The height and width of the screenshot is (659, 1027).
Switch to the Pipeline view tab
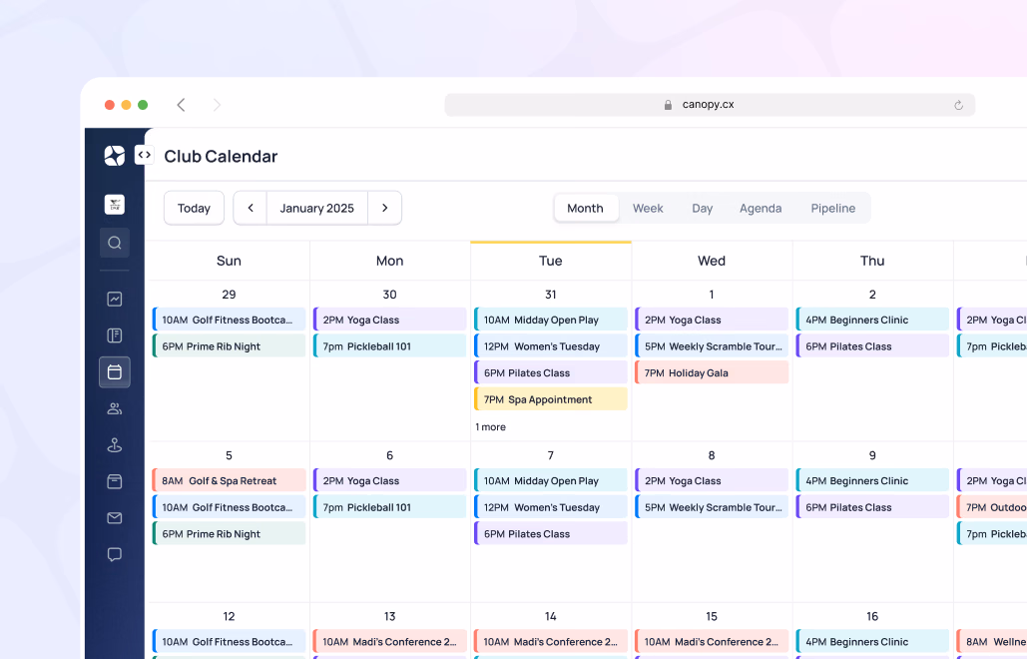[x=833, y=208]
